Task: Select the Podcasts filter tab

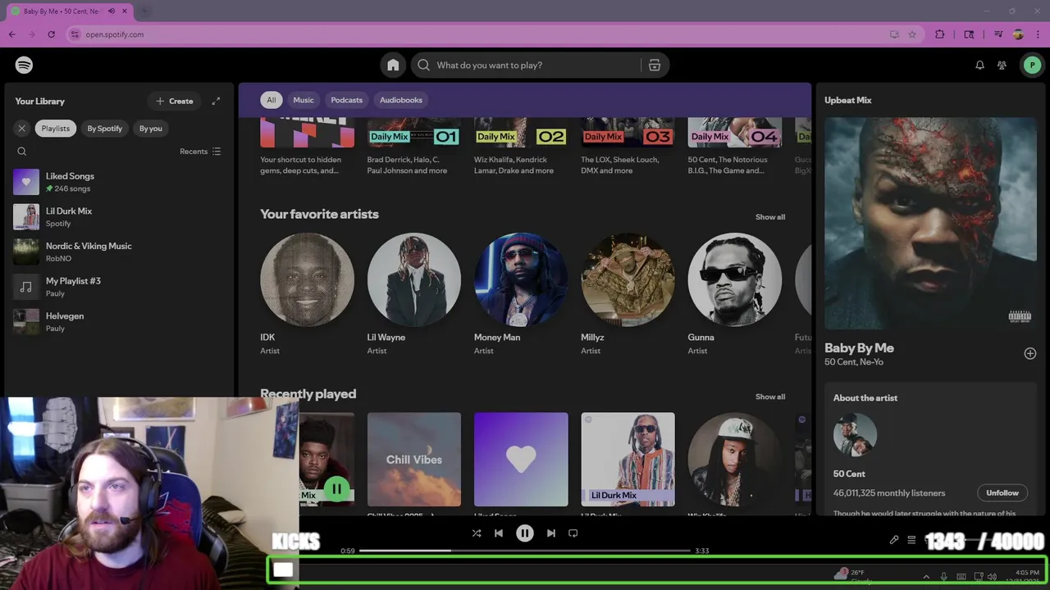Action: coord(346,100)
